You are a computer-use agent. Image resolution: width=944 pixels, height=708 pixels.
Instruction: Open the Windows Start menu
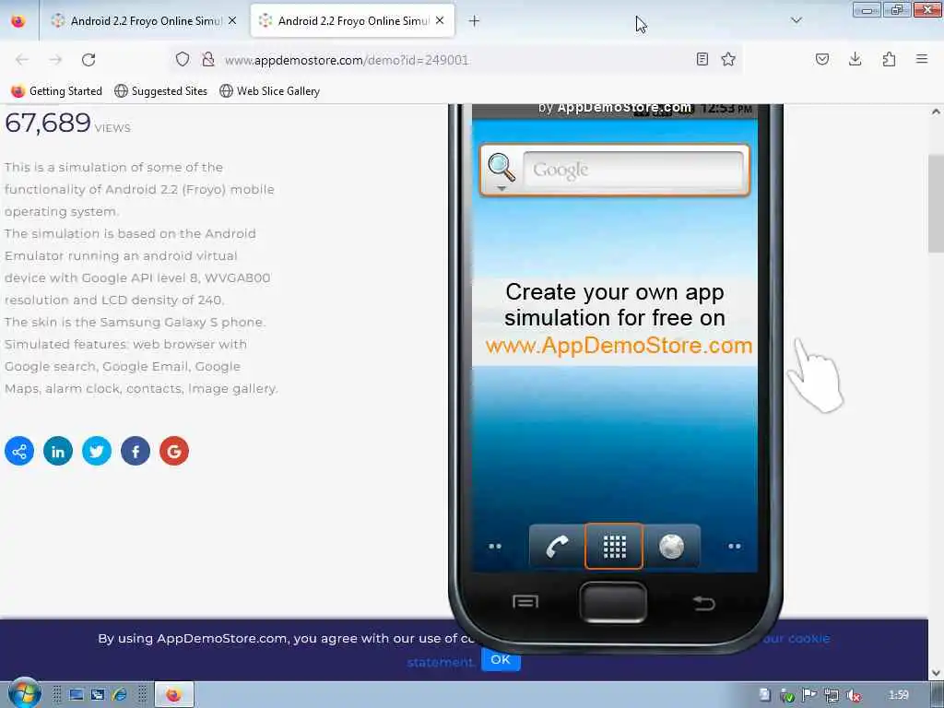[x=24, y=694]
